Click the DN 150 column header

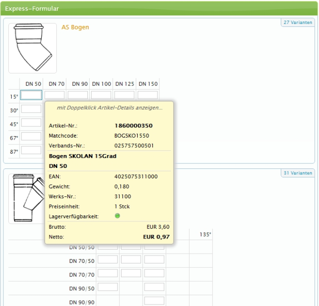[148, 84]
